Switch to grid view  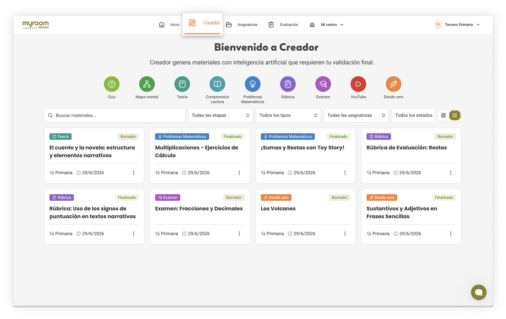[455, 115]
